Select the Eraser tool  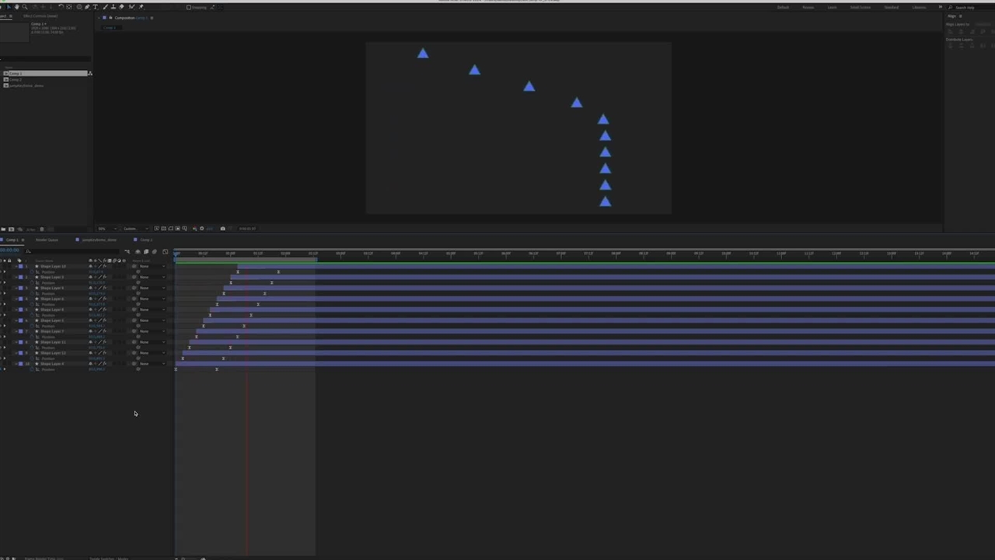click(121, 7)
